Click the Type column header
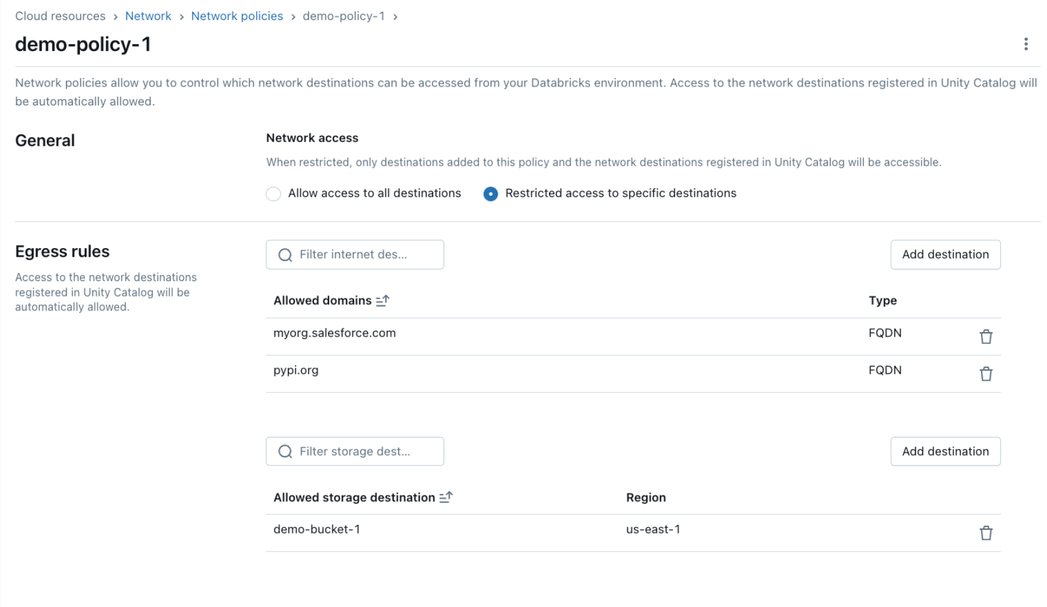 [882, 300]
